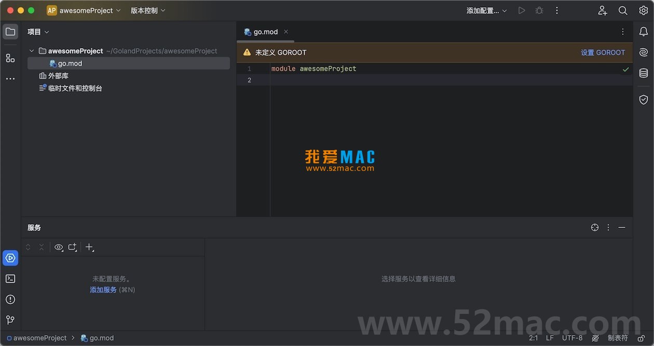Screen dimensions: 654x346
Task: Click the open in new tab icon
Action: point(73,248)
